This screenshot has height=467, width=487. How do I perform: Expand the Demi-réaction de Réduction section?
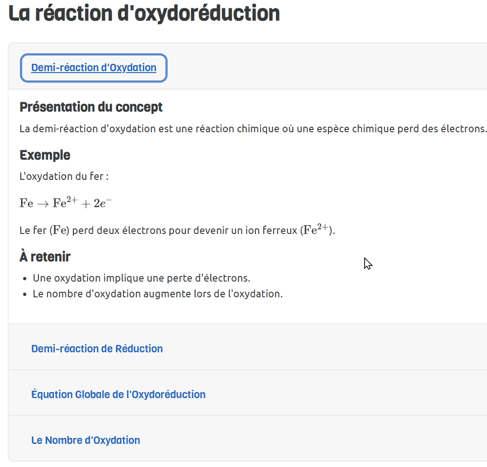pos(97,349)
